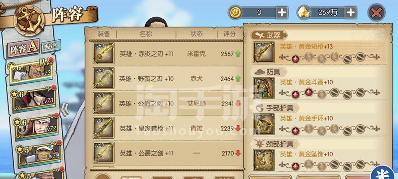The height and width of the screenshot is (179, 398).
Task: Open the equipped 黄金斗篷 armor icon
Action: [264, 88]
